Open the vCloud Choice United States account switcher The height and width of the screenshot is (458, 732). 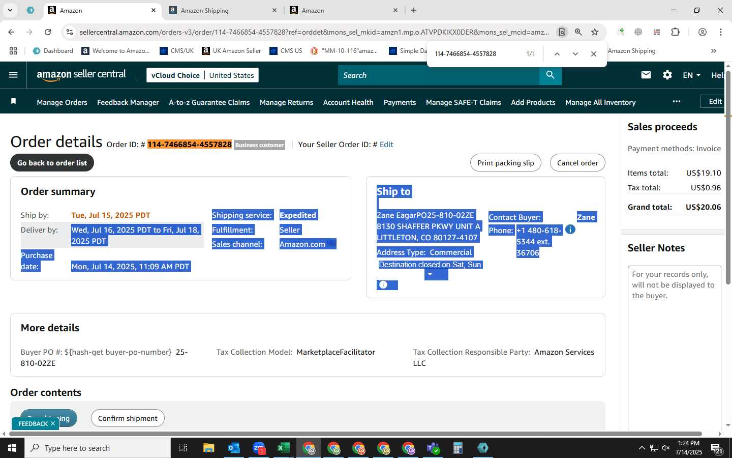[x=202, y=75]
